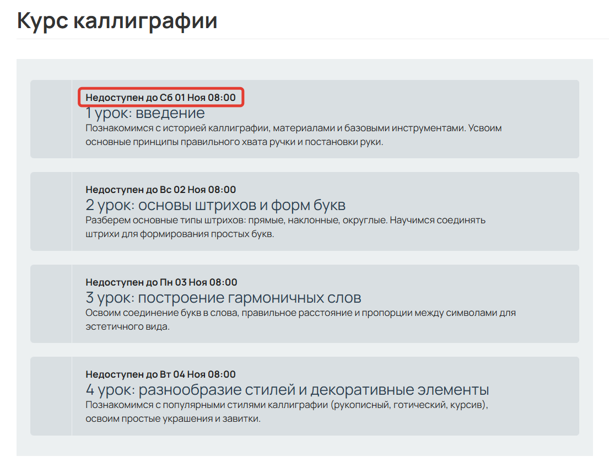Click the fourth lesson's thumbnail placeholder
The height and width of the screenshot is (467, 609).
click(51, 395)
